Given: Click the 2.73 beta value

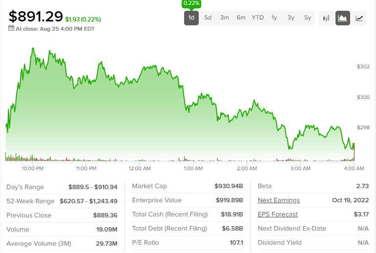Looking at the screenshot, I should (x=362, y=186).
